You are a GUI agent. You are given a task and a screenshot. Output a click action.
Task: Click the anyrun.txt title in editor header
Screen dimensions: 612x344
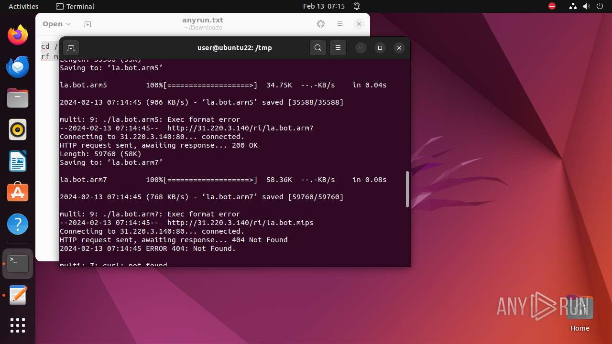pyautogui.click(x=203, y=20)
